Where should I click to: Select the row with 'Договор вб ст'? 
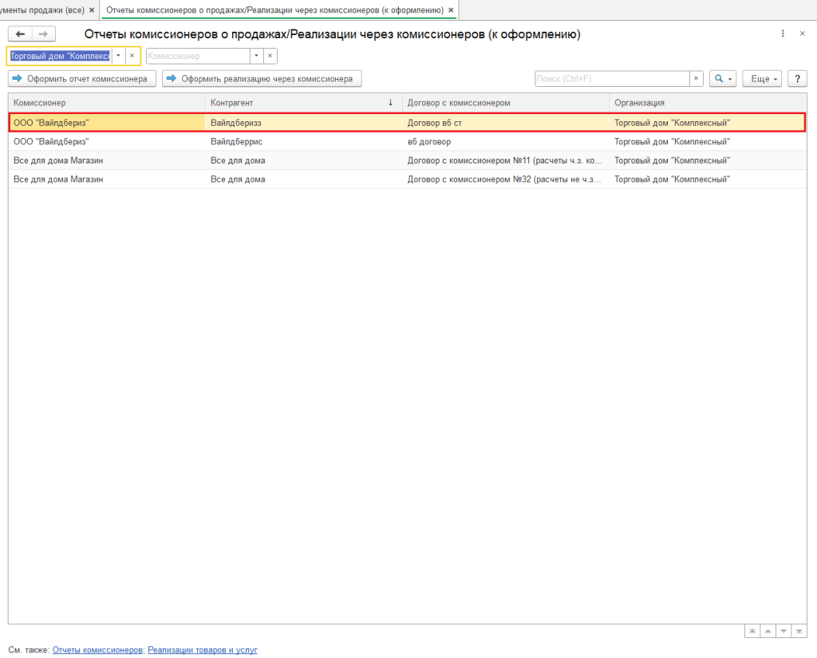point(408,123)
